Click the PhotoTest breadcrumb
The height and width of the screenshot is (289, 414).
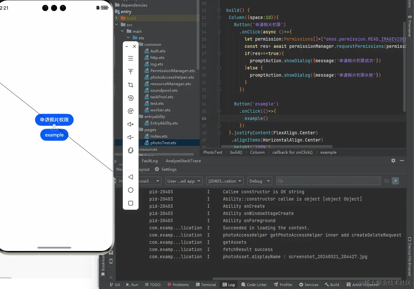213,152
